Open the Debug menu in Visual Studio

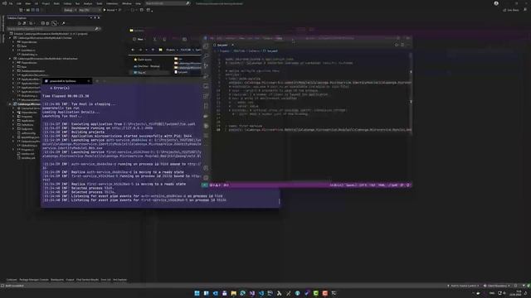67,3
